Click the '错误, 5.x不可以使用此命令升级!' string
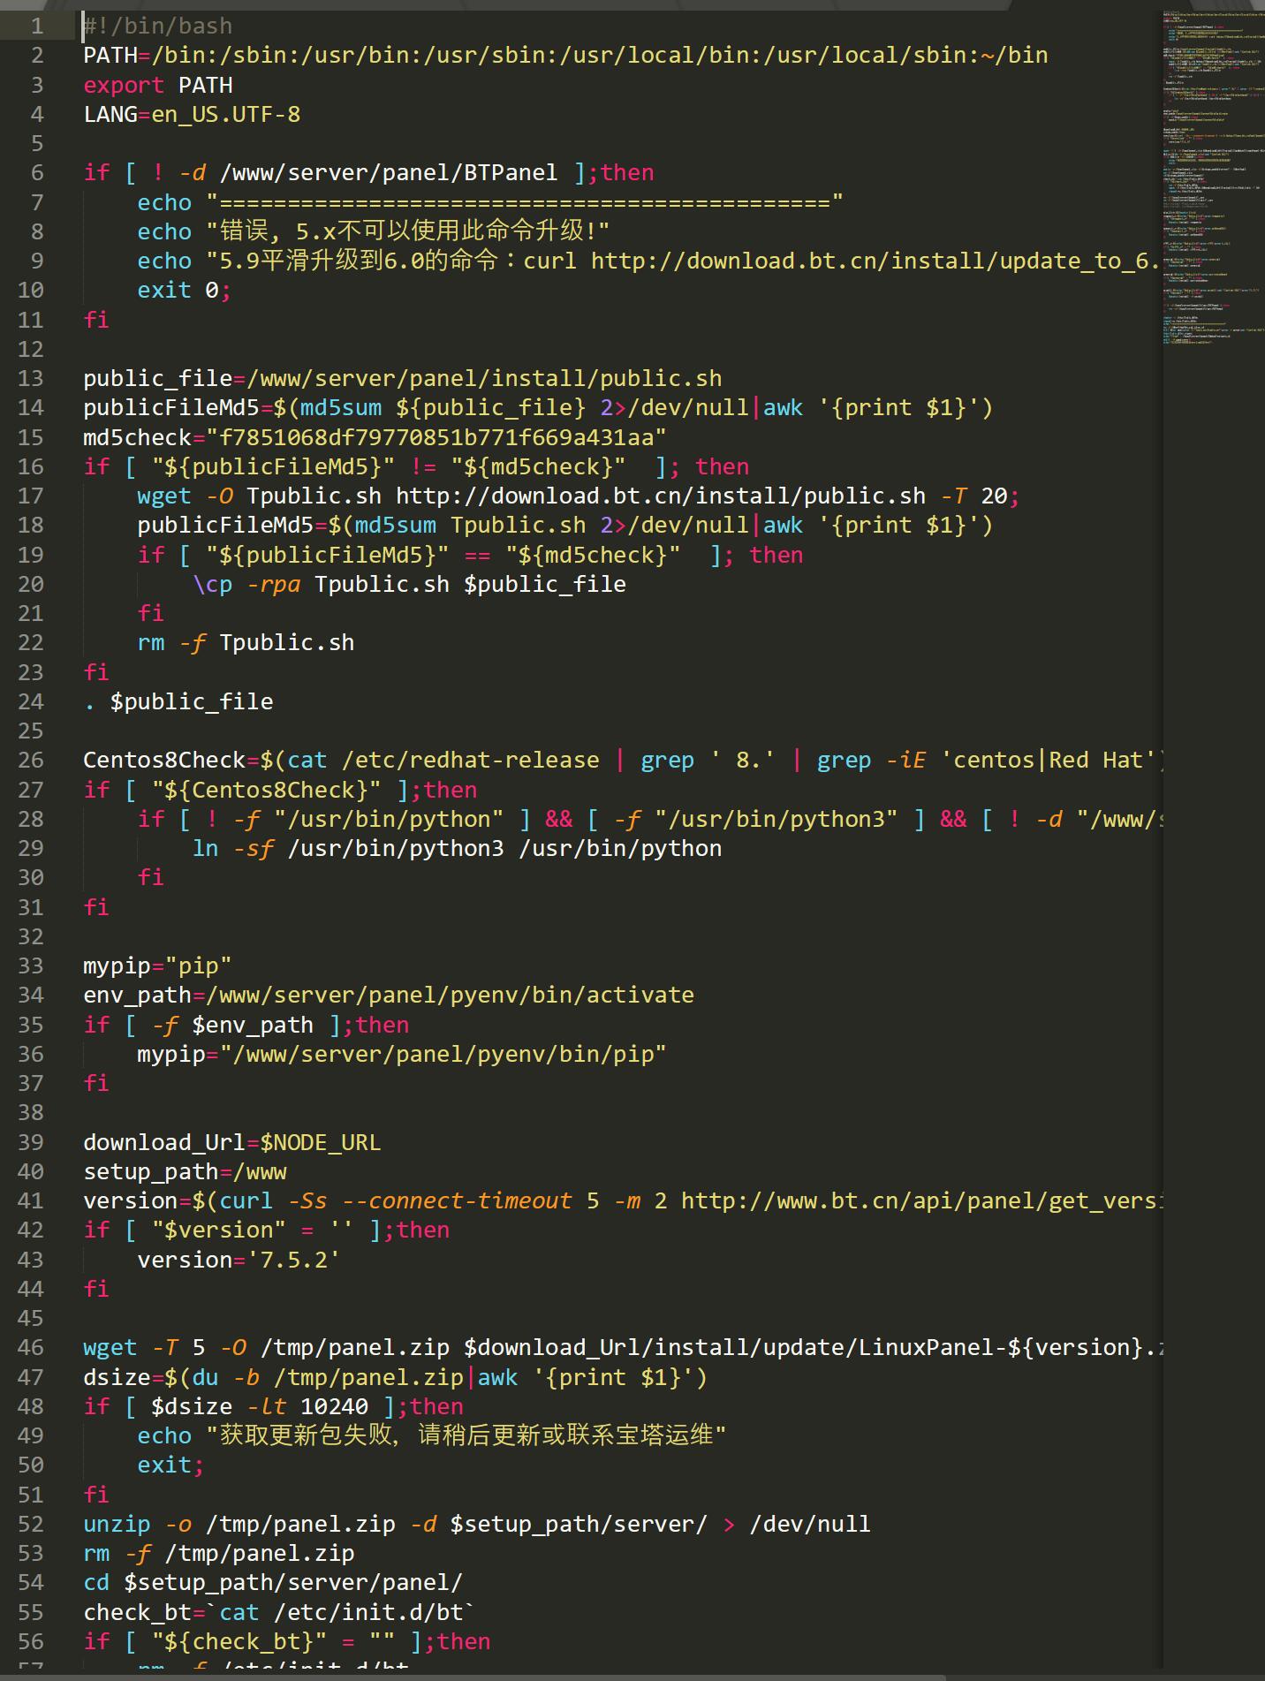The width and height of the screenshot is (1265, 1681). (x=408, y=231)
